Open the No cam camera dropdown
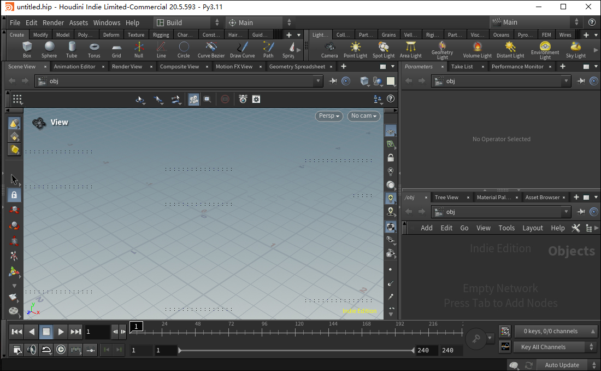The width and height of the screenshot is (601, 371). click(363, 116)
